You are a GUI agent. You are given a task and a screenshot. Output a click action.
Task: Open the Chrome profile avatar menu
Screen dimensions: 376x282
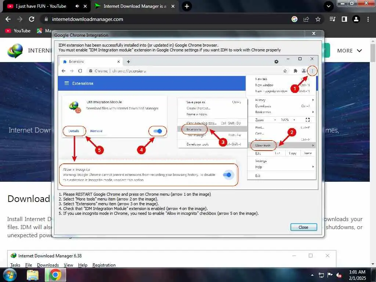click(356, 19)
